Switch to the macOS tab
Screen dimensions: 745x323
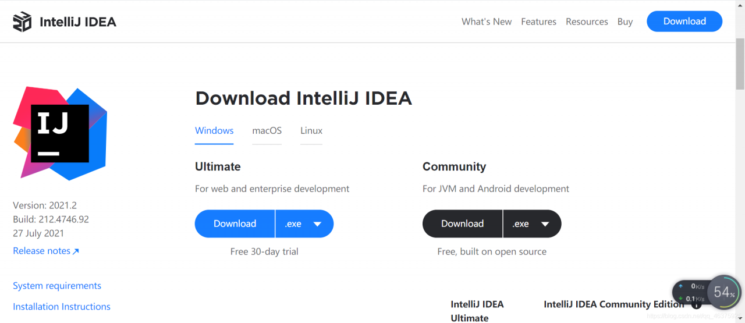pyautogui.click(x=267, y=131)
